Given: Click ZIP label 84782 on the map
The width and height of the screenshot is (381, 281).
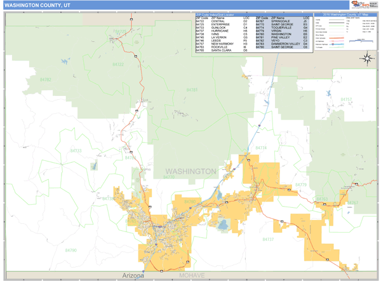Looking at the screenshot, I should point(46,79).
